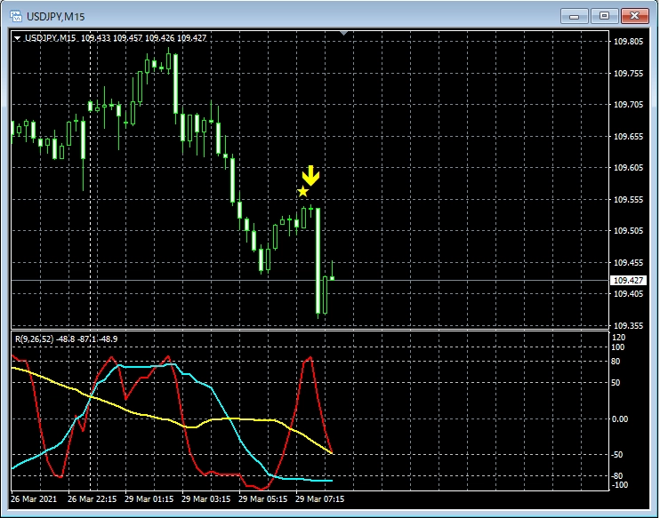Click the current price label 109.427

(628, 280)
